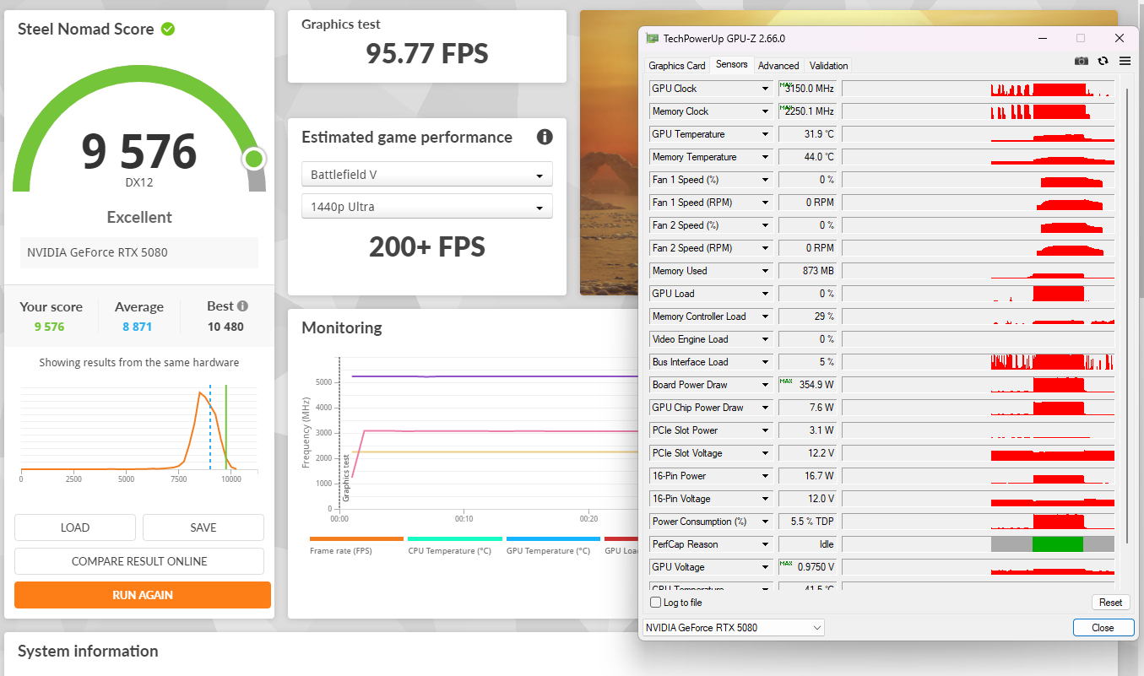Image resolution: width=1144 pixels, height=676 pixels.
Task: Click the info icon next to Best
Action: pos(242,306)
